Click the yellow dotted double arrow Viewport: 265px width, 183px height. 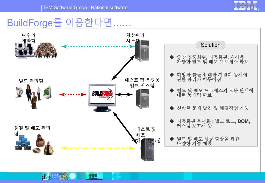pyautogui.click(x=98, y=148)
